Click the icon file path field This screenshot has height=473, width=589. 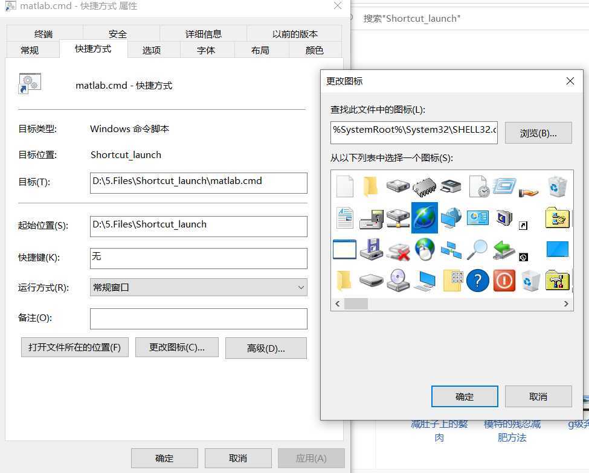(x=414, y=132)
